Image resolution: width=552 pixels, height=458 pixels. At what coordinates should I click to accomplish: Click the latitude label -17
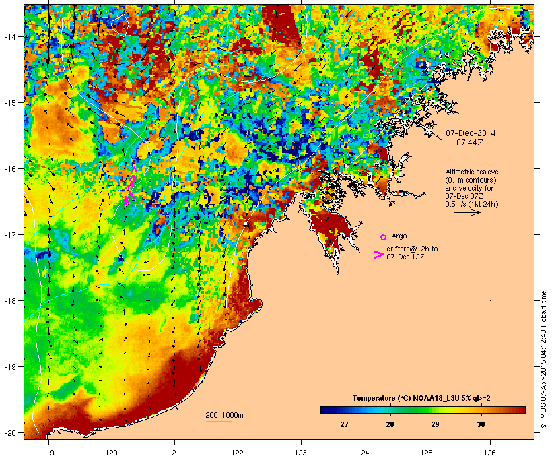point(9,234)
